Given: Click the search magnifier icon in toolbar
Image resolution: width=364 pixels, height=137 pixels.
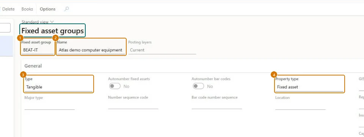Looking at the screenshot, I should pos(67,9).
